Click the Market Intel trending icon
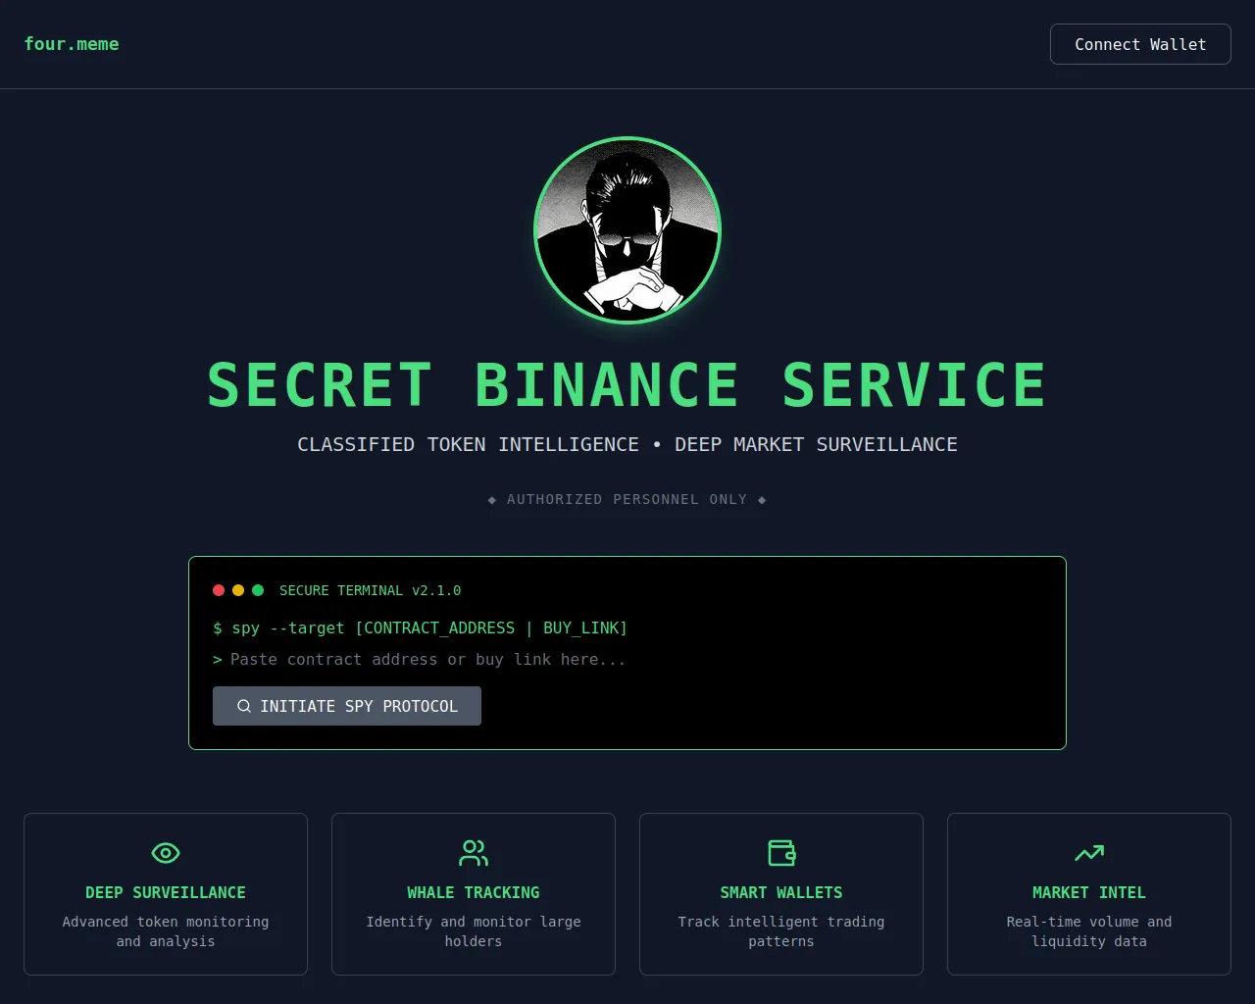 pos(1089,853)
